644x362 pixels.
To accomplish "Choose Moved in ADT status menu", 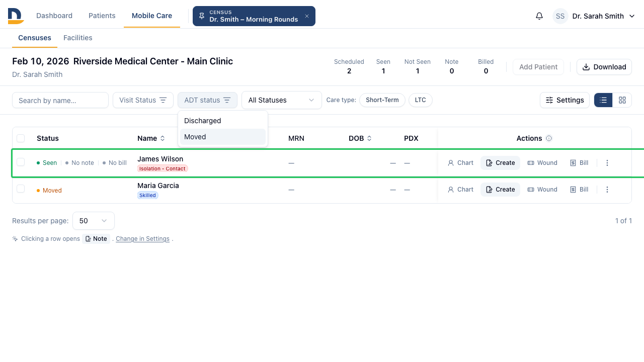I will coord(223,137).
